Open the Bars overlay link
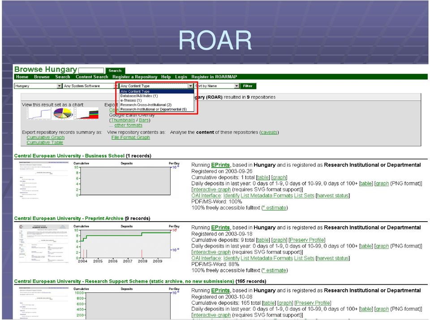This screenshot has height=320, width=430. tap(144, 120)
